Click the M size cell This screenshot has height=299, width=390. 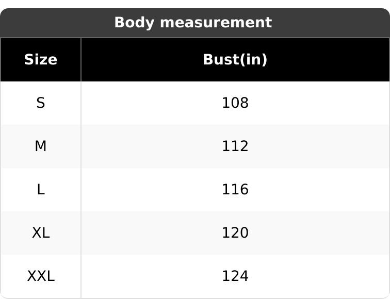coord(41,146)
